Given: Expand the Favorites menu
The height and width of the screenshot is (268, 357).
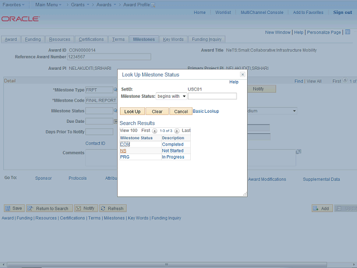Looking at the screenshot, I should point(13,4).
